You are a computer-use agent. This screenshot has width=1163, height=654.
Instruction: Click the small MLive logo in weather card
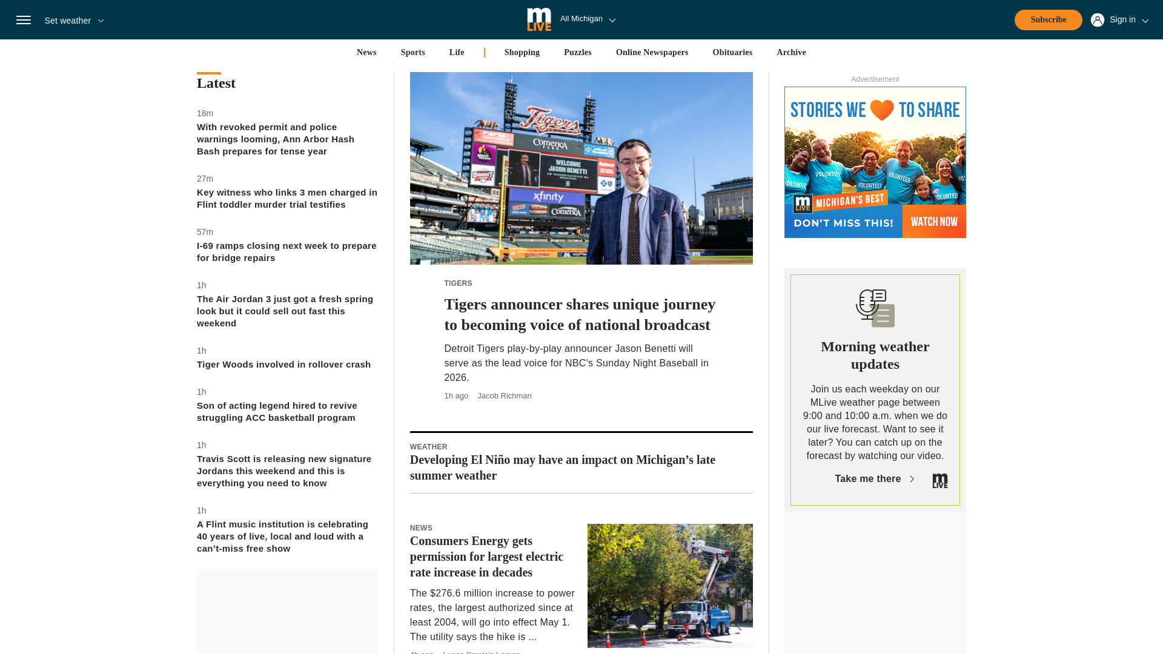[x=939, y=481]
